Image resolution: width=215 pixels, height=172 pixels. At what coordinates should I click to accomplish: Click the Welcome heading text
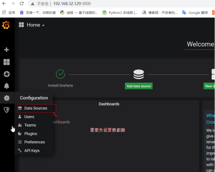(x=200, y=44)
